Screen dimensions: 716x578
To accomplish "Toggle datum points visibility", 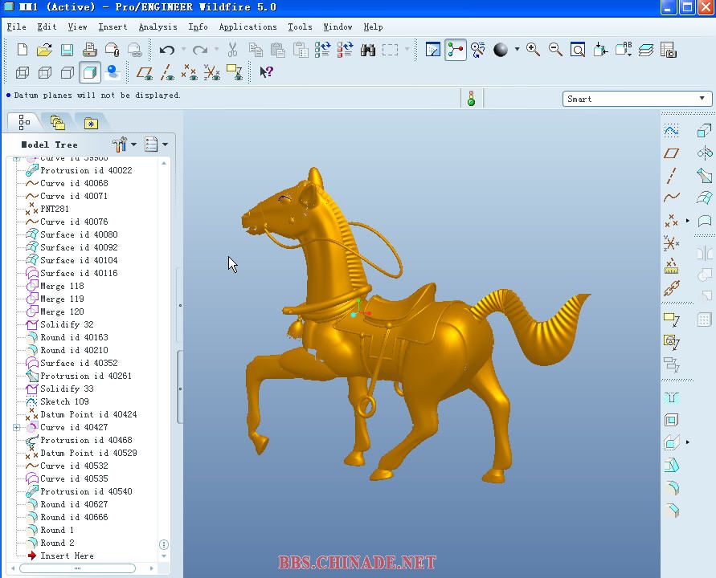I will click(x=190, y=72).
